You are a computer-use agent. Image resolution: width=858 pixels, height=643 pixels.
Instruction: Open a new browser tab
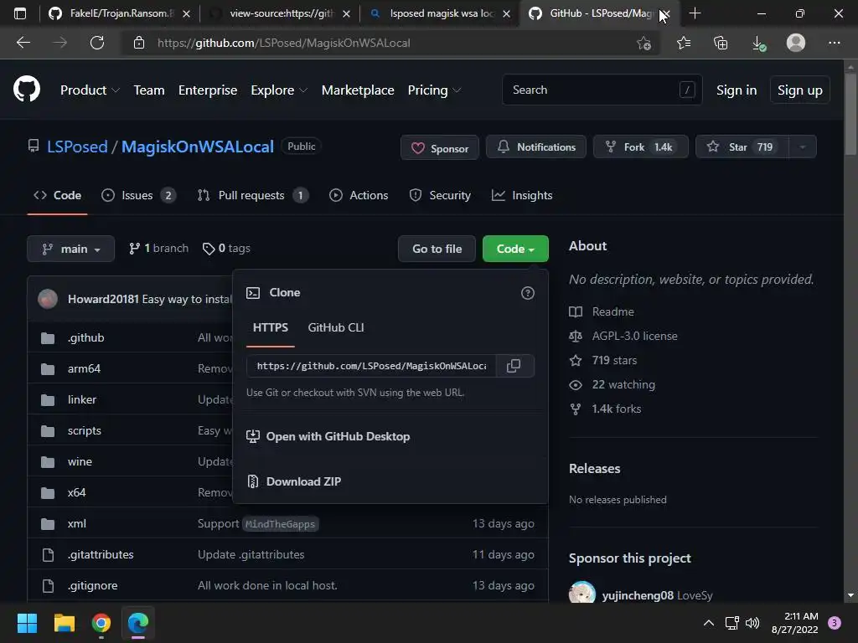(x=695, y=13)
